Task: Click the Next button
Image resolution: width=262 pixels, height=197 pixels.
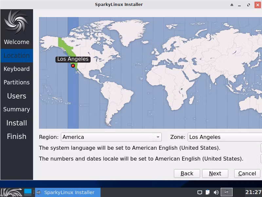Action: (215, 173)
